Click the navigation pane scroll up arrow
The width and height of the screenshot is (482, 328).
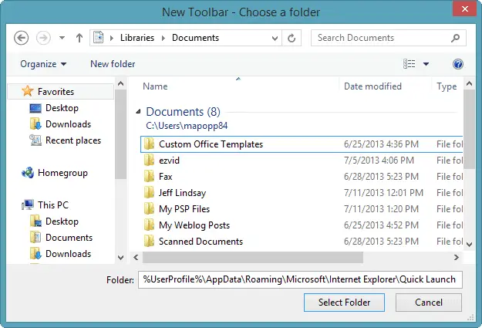[x=121, y=83]
